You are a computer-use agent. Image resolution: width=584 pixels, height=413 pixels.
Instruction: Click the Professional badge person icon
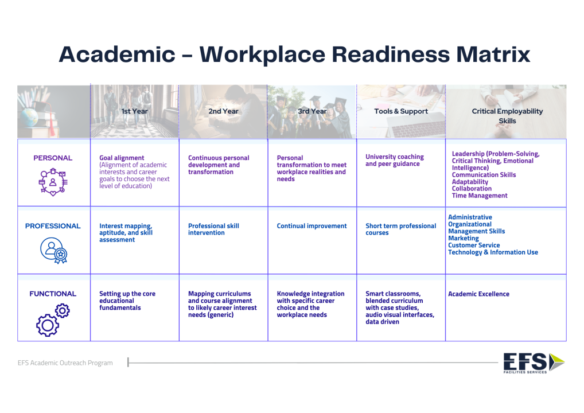pos(53,250)
